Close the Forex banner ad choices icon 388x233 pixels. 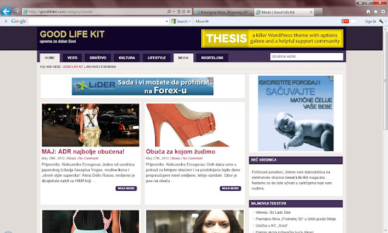[211, 79]
